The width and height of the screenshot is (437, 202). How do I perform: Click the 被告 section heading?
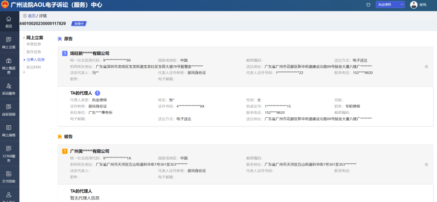click(x=68, y=137)
